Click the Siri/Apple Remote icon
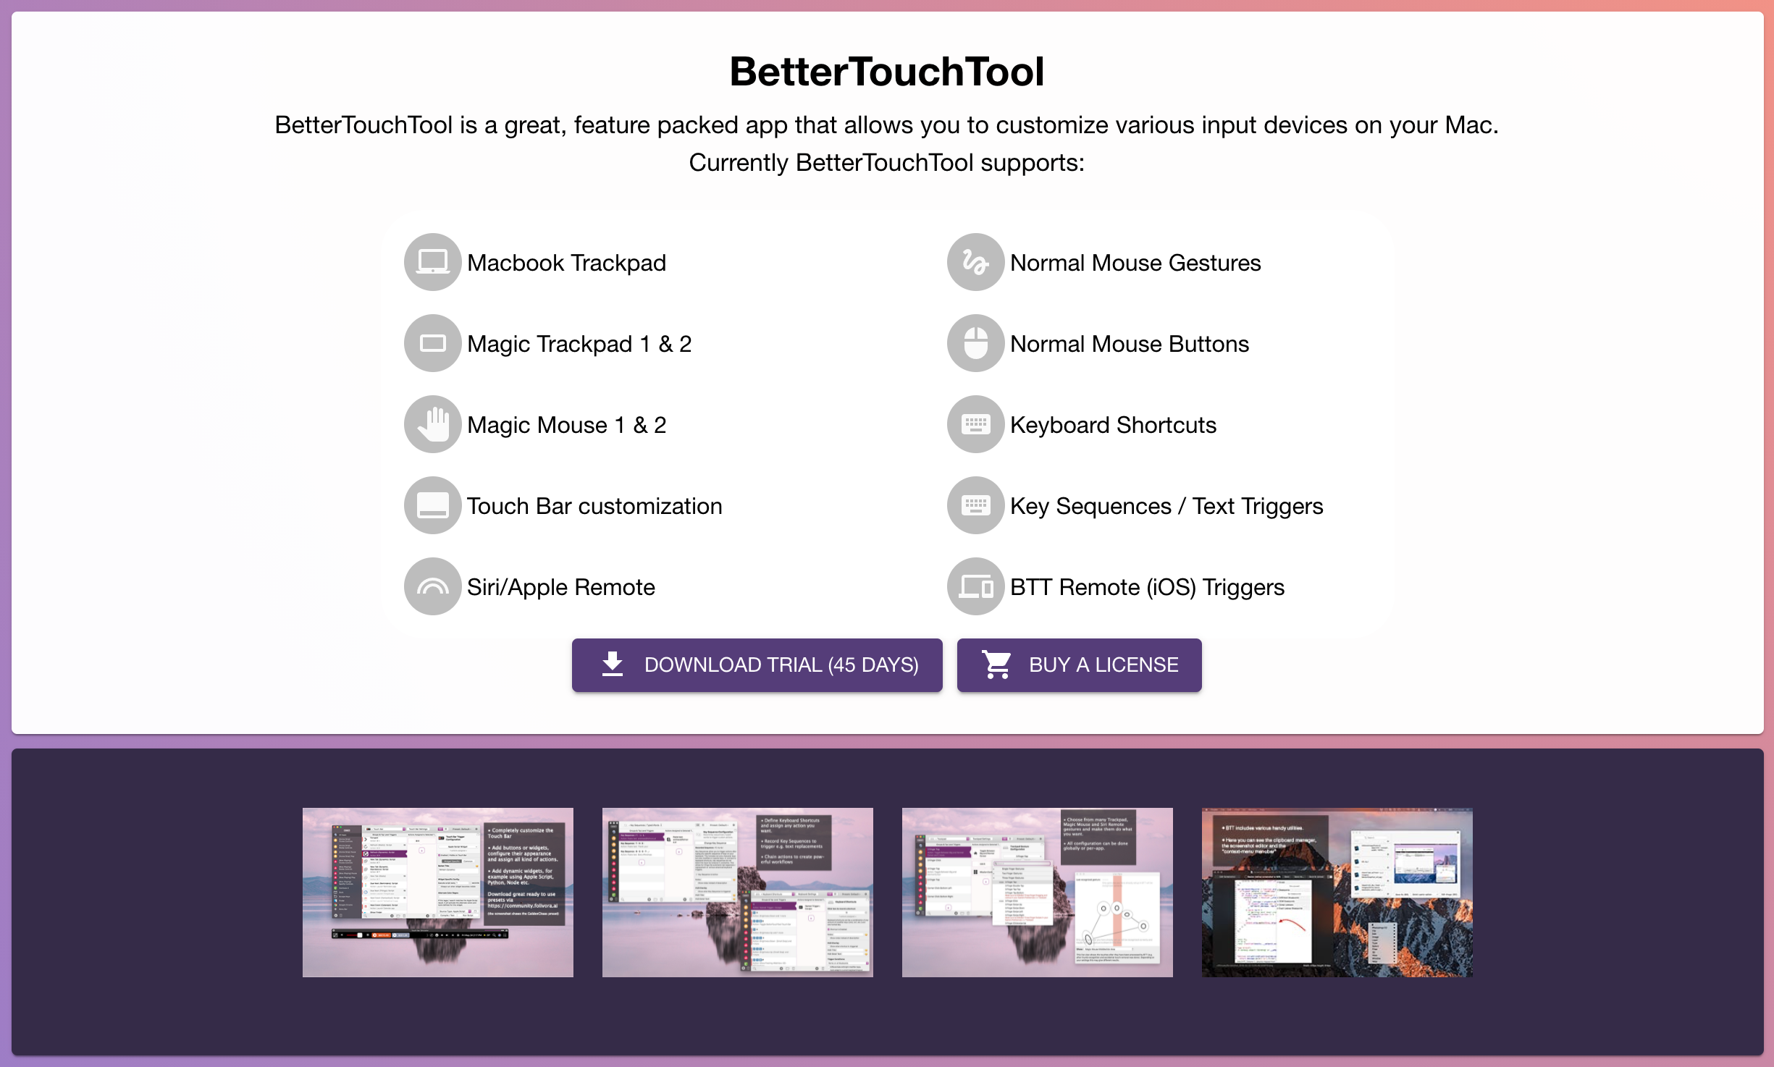 pyautogui.click(x=432, y=586)
